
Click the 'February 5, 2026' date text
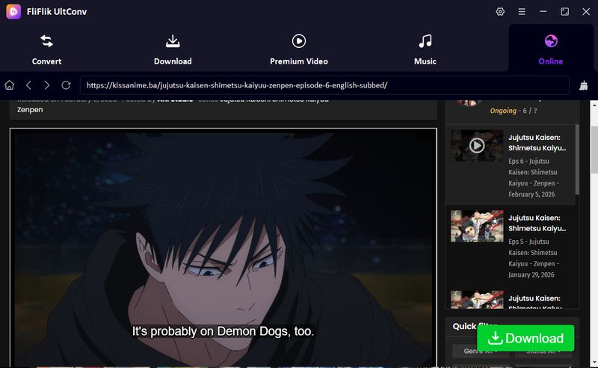pyautogui.click(x=531, y=194)
